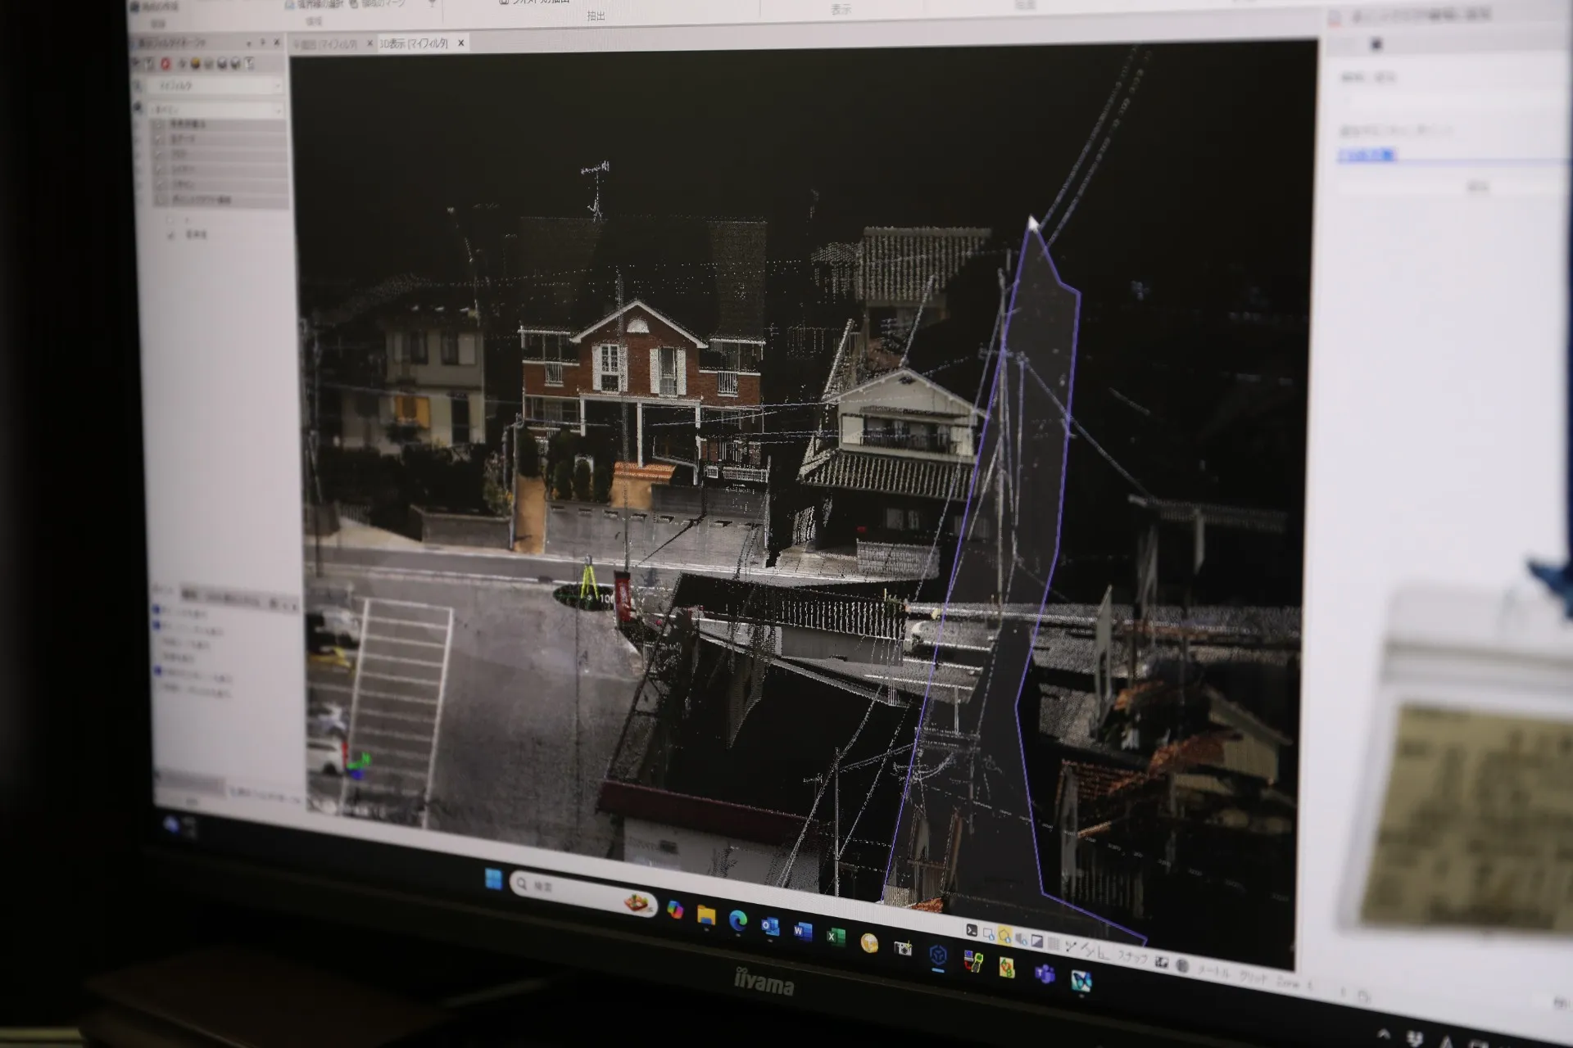Toggle スナップ in the status bar
1573x1048 pixels.
[1132, 957]
